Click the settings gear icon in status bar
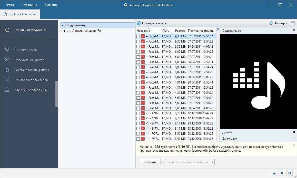Image resolution: width=297 pixels, height=178 pixels. coord(282,173)
